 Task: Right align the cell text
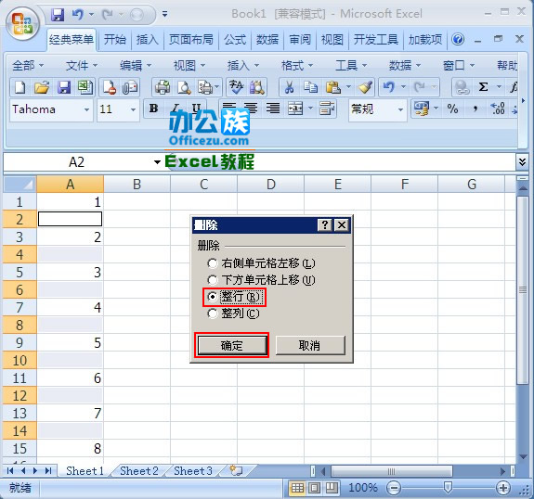[273, 109]
